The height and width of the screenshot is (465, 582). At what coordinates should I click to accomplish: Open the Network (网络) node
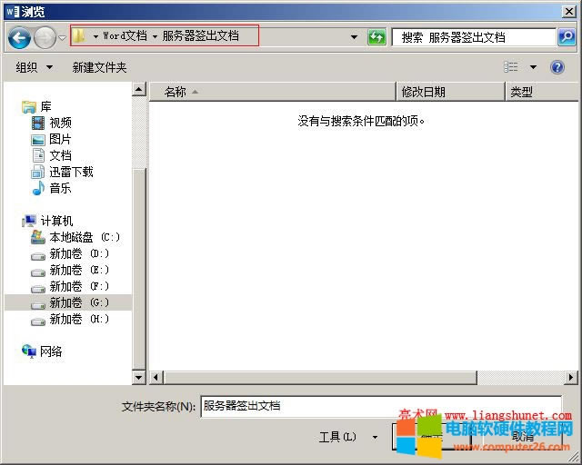[51, 351]
